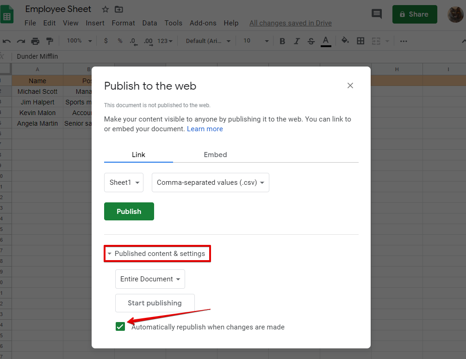Open the Borders icon
The height and width of the screenshot is (359, 466).
360,41
